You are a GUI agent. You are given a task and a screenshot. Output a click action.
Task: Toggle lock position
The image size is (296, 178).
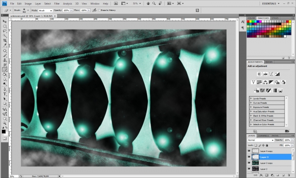tap(263, 145)
